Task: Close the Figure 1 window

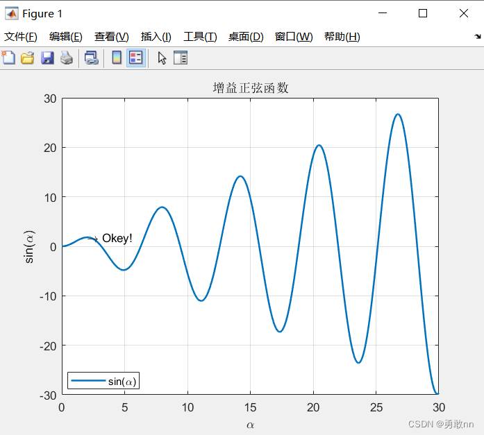Action: point(464,13)
